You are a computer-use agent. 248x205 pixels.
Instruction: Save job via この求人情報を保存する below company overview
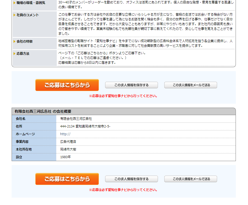[131, 179]
